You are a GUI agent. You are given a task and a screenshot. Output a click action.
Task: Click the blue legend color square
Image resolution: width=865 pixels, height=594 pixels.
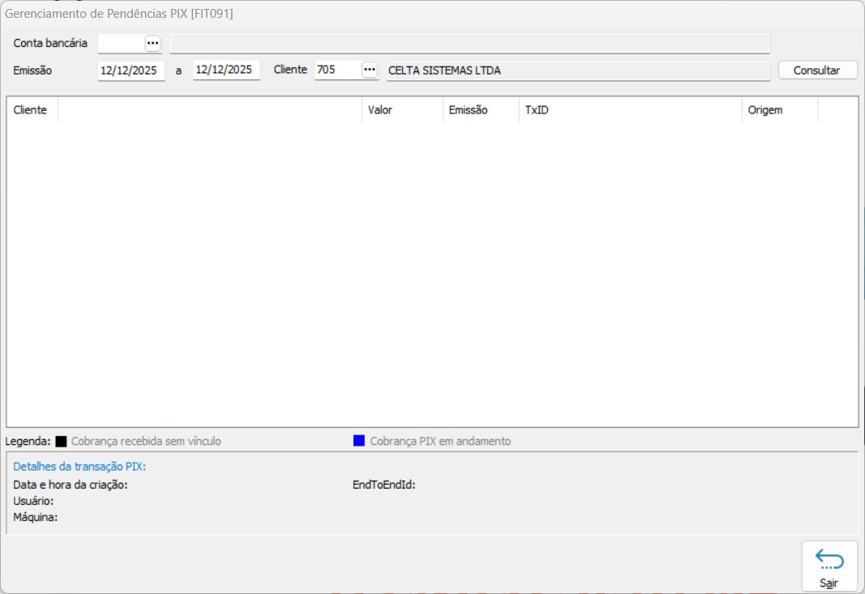point(359,441)
